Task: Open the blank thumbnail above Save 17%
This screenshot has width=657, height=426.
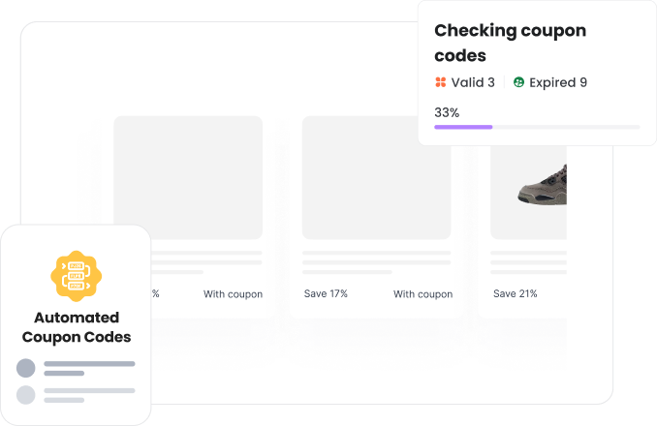Action: (x=376, y=177)
